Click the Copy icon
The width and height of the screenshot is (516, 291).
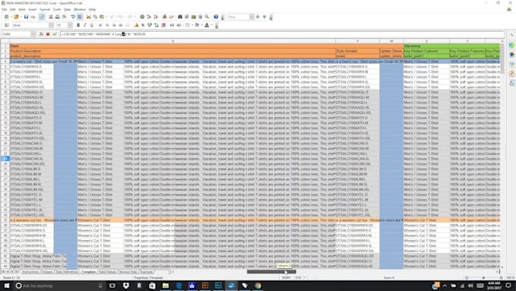coord(95,17)
